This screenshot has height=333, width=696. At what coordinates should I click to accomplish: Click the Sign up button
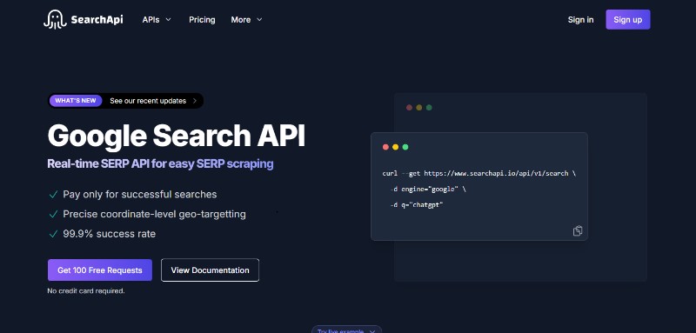(x=627, y=19)
